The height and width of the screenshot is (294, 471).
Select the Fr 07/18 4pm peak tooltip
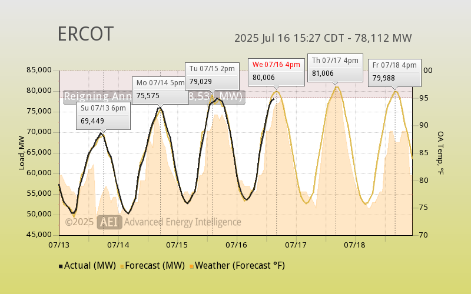(394, 72)
